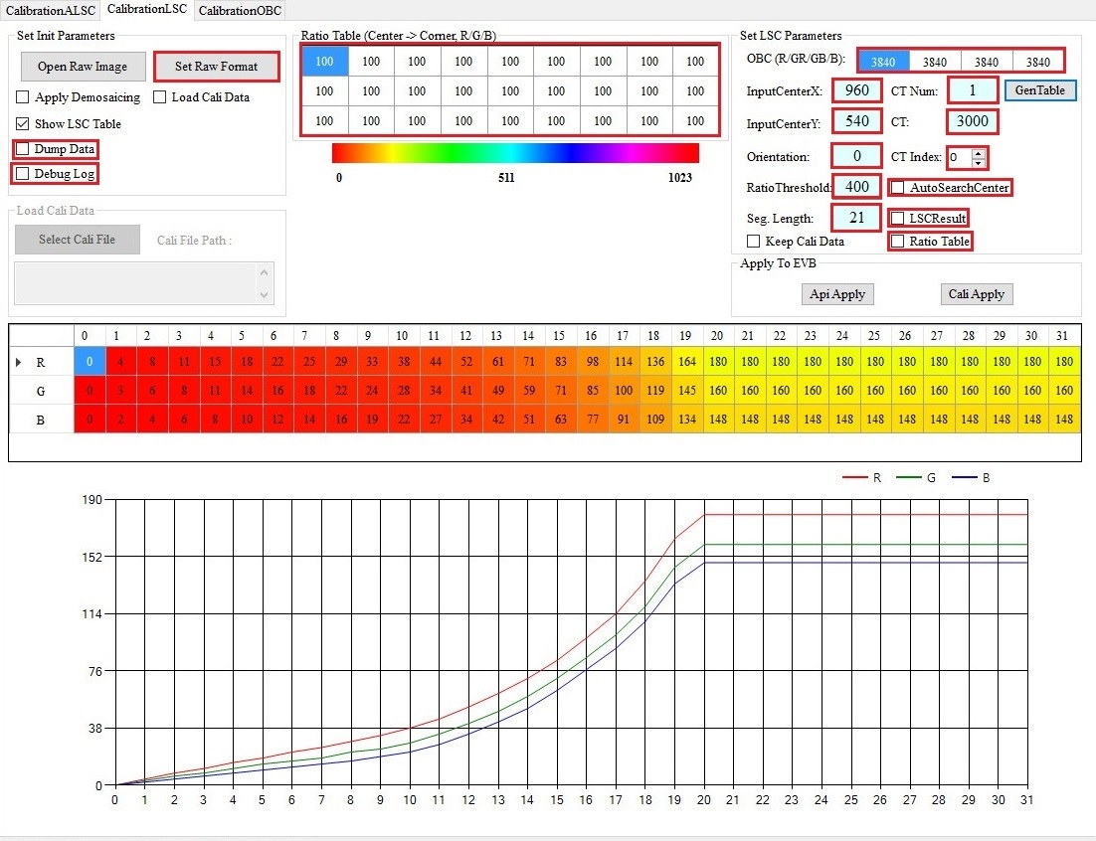Viewport: 1096px width, 841px height.
Task: Select the InputCenterX field showing 960
Action: [x=856, y=89]
